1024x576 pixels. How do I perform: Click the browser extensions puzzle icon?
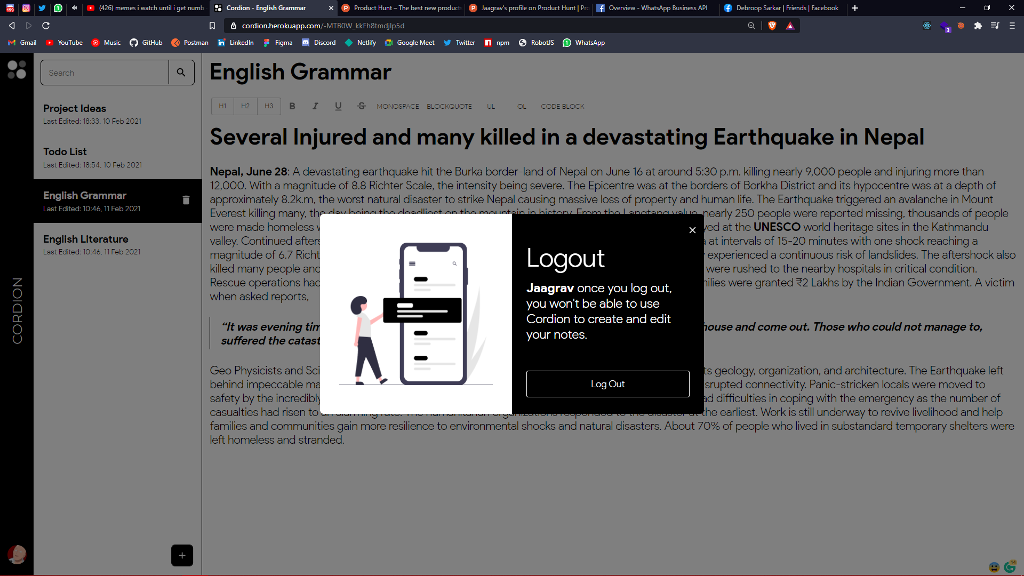978,26
